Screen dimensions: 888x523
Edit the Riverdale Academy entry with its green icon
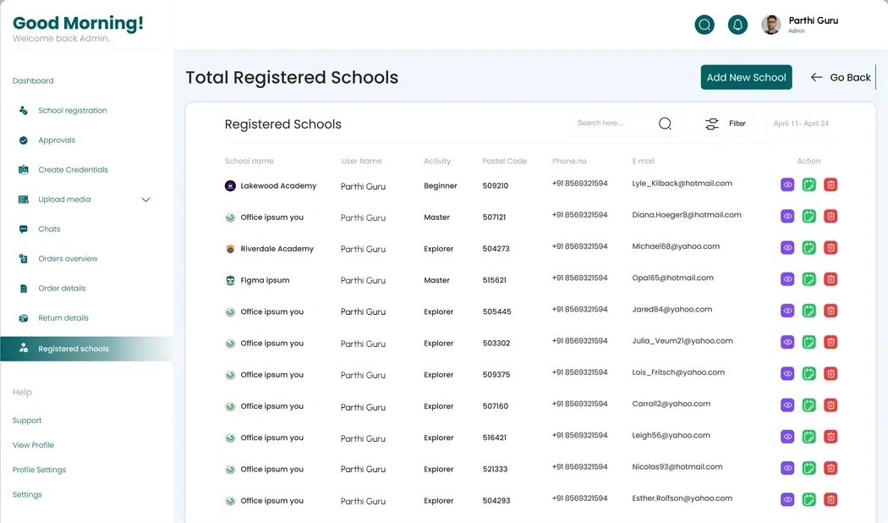click(x=809, y=248)
